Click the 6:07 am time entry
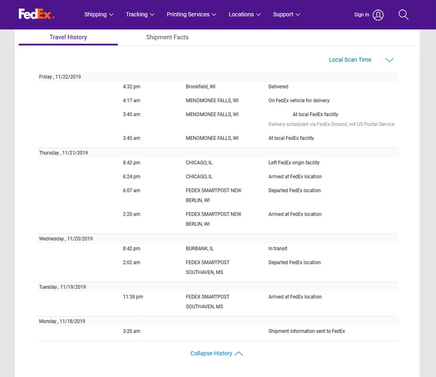The width and height of the screenshot is (436, 377). click(x=131, y=190)
